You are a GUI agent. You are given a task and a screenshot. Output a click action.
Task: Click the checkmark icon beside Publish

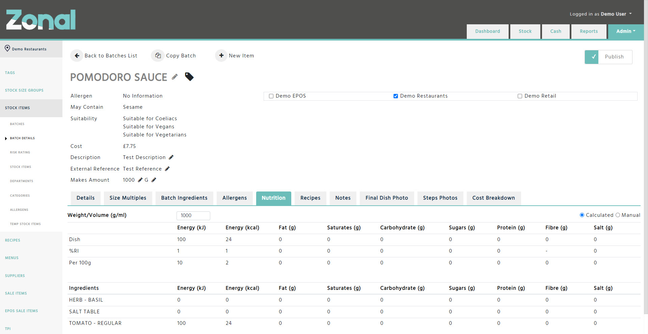tap(592, 57)
